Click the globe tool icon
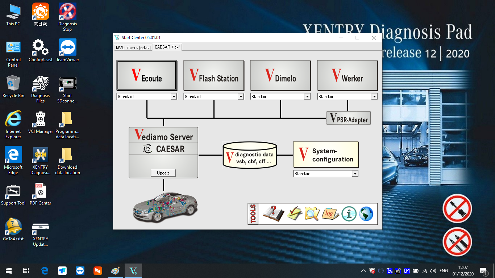Screen dimensions: 495x278 pos(366,214)
